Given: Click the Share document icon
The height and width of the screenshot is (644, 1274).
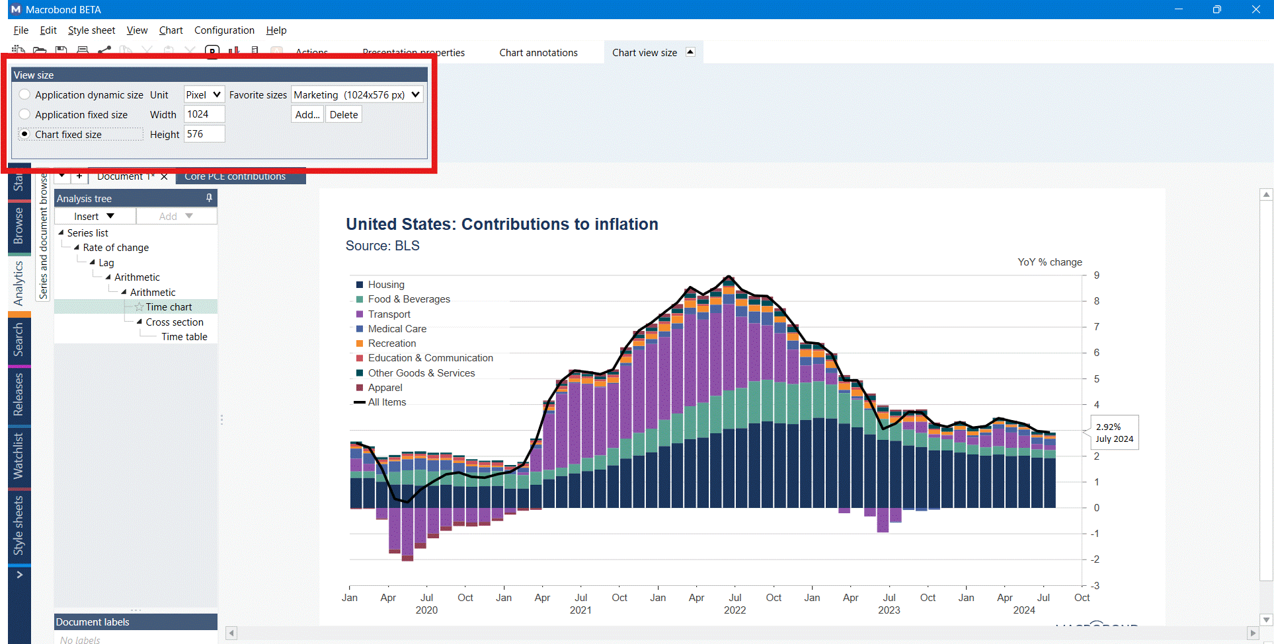Looking at the screenshot, I should [104, 50].
